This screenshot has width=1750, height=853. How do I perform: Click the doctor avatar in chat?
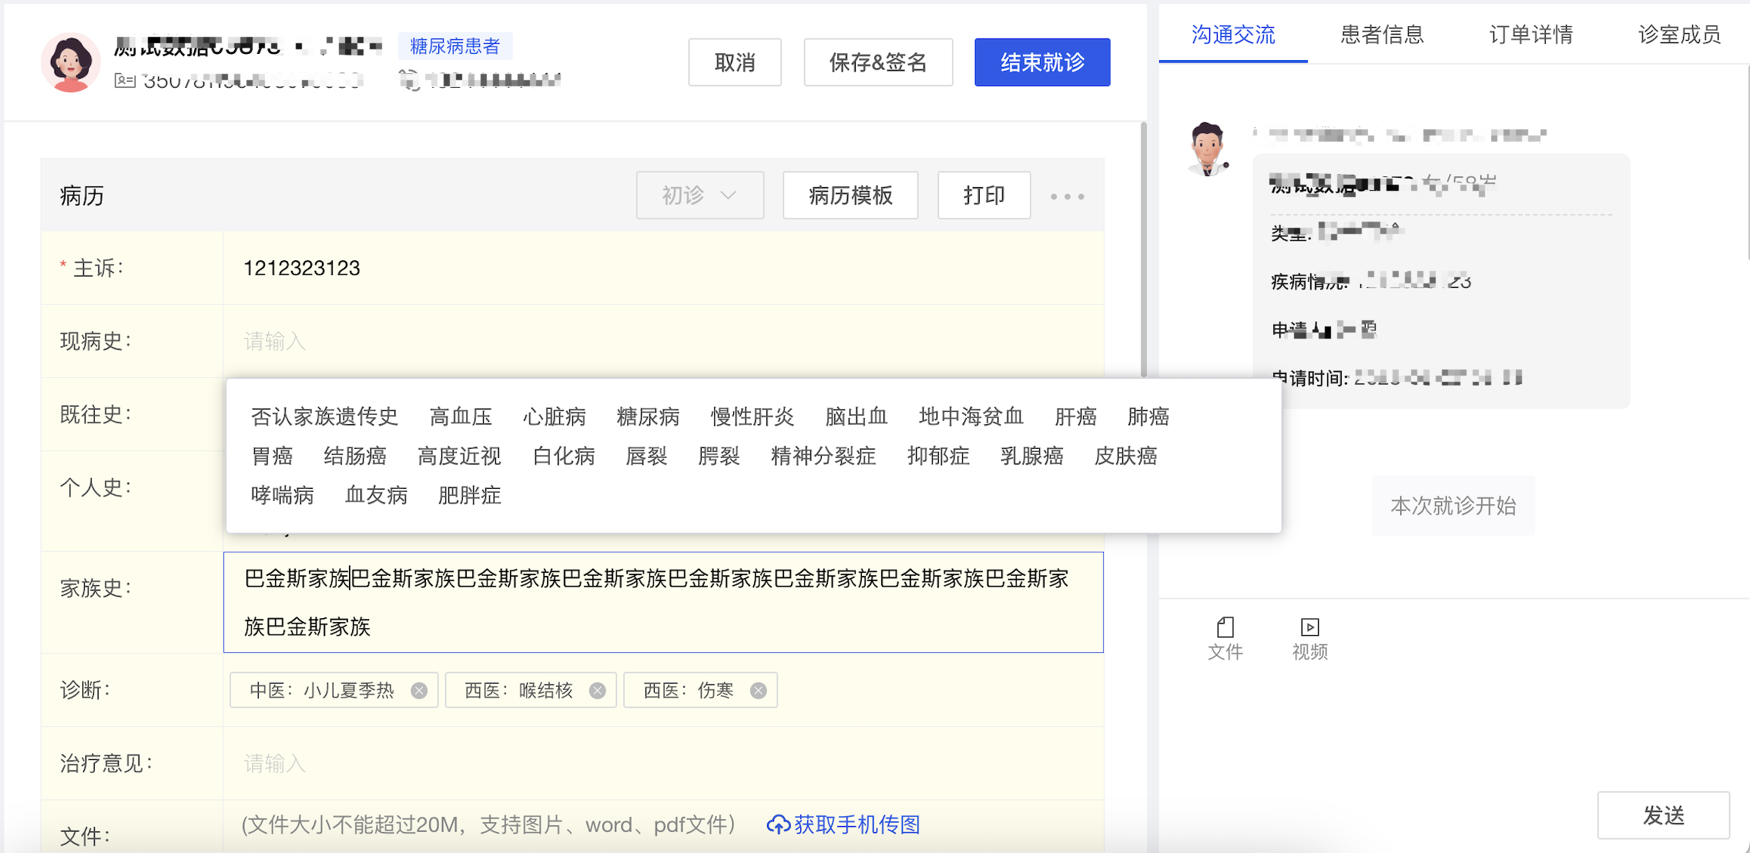point(1208,149)
